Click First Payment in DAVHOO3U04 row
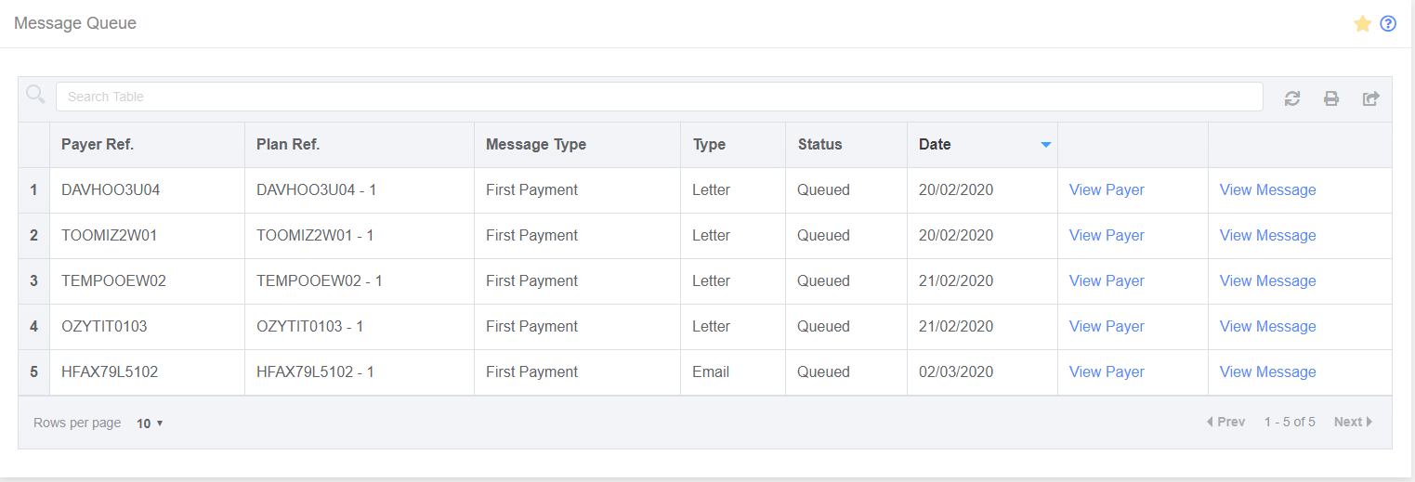 [x=531, y=189]
